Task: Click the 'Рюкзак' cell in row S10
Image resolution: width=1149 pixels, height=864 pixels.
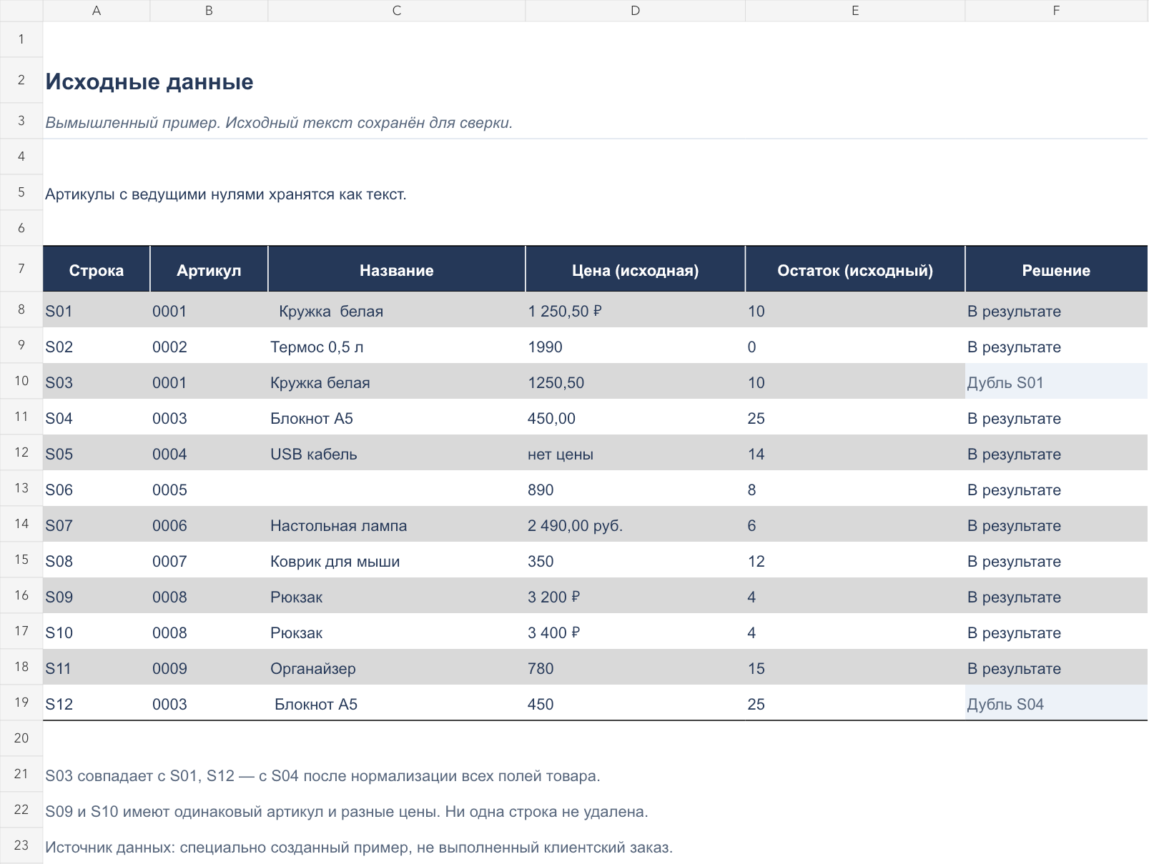Action: (397, 632)
